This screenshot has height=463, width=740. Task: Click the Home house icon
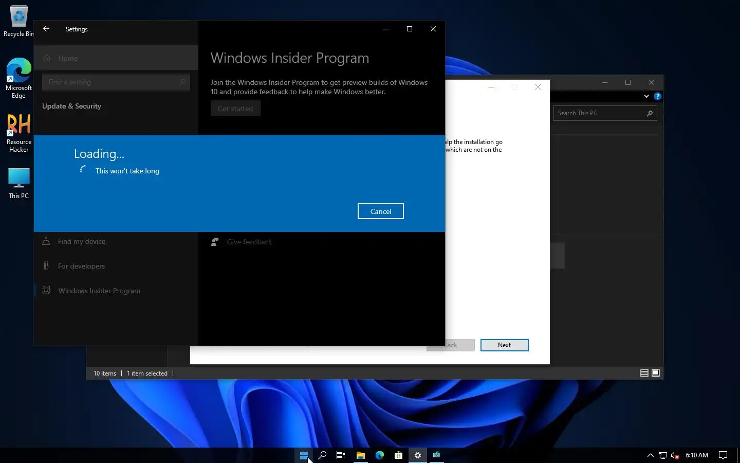(47, 58)
